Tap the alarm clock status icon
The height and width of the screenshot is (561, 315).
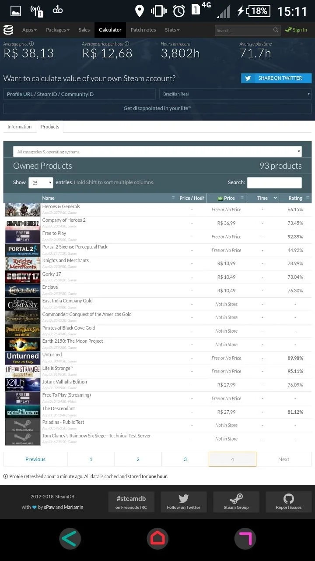pos(179,11)
